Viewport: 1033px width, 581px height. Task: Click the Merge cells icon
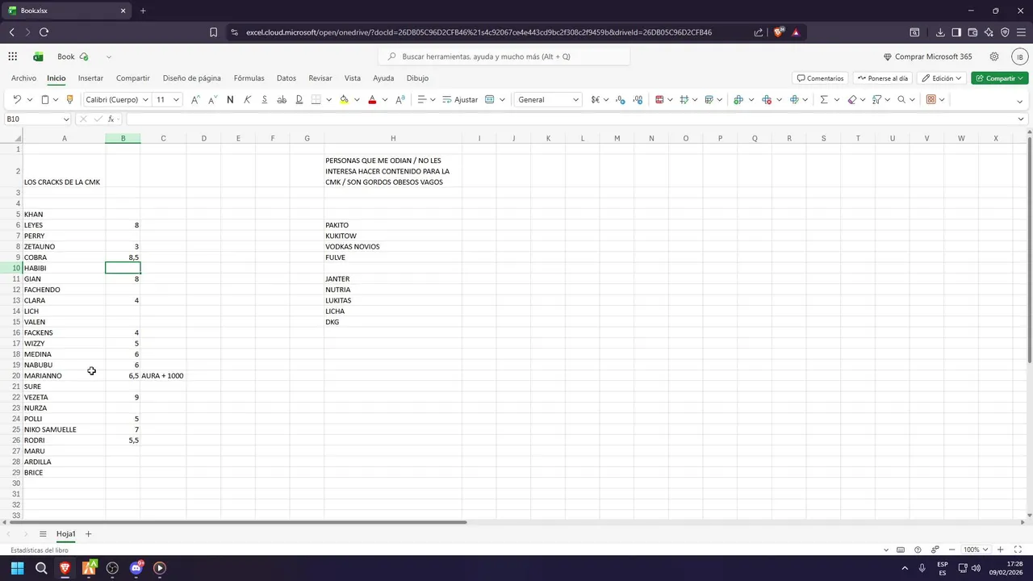tap(490, 99)
